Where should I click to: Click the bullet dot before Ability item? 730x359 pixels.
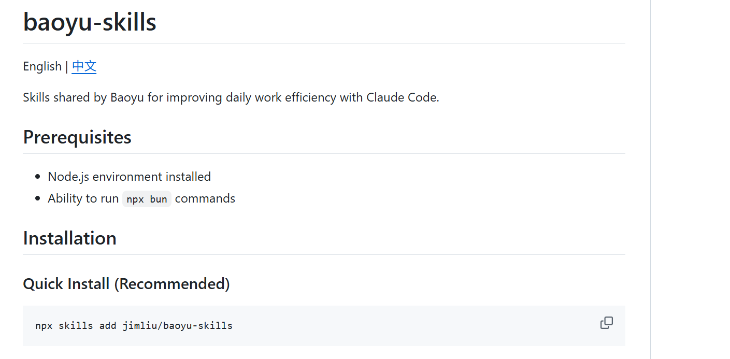(x=37, y=199)
